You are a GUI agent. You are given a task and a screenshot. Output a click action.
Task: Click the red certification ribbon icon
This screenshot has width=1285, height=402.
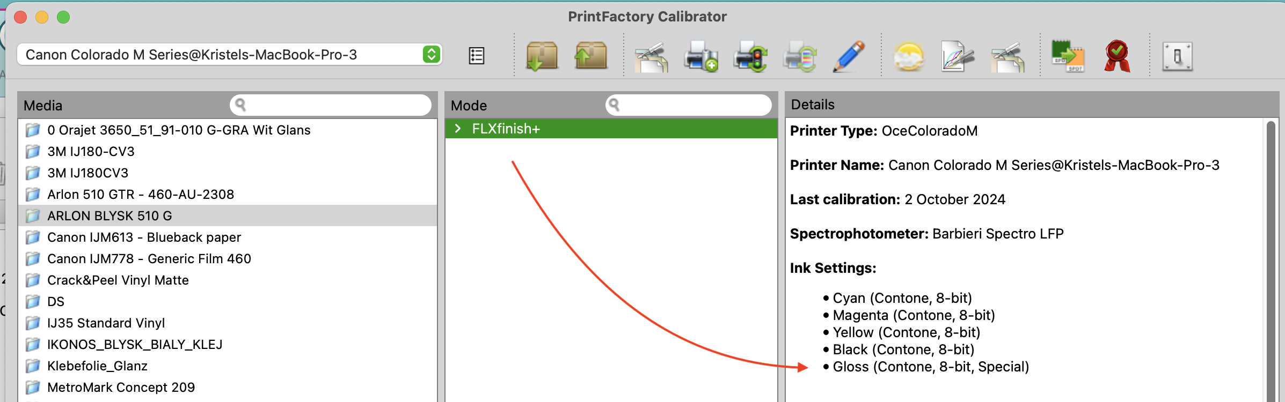1117,56
